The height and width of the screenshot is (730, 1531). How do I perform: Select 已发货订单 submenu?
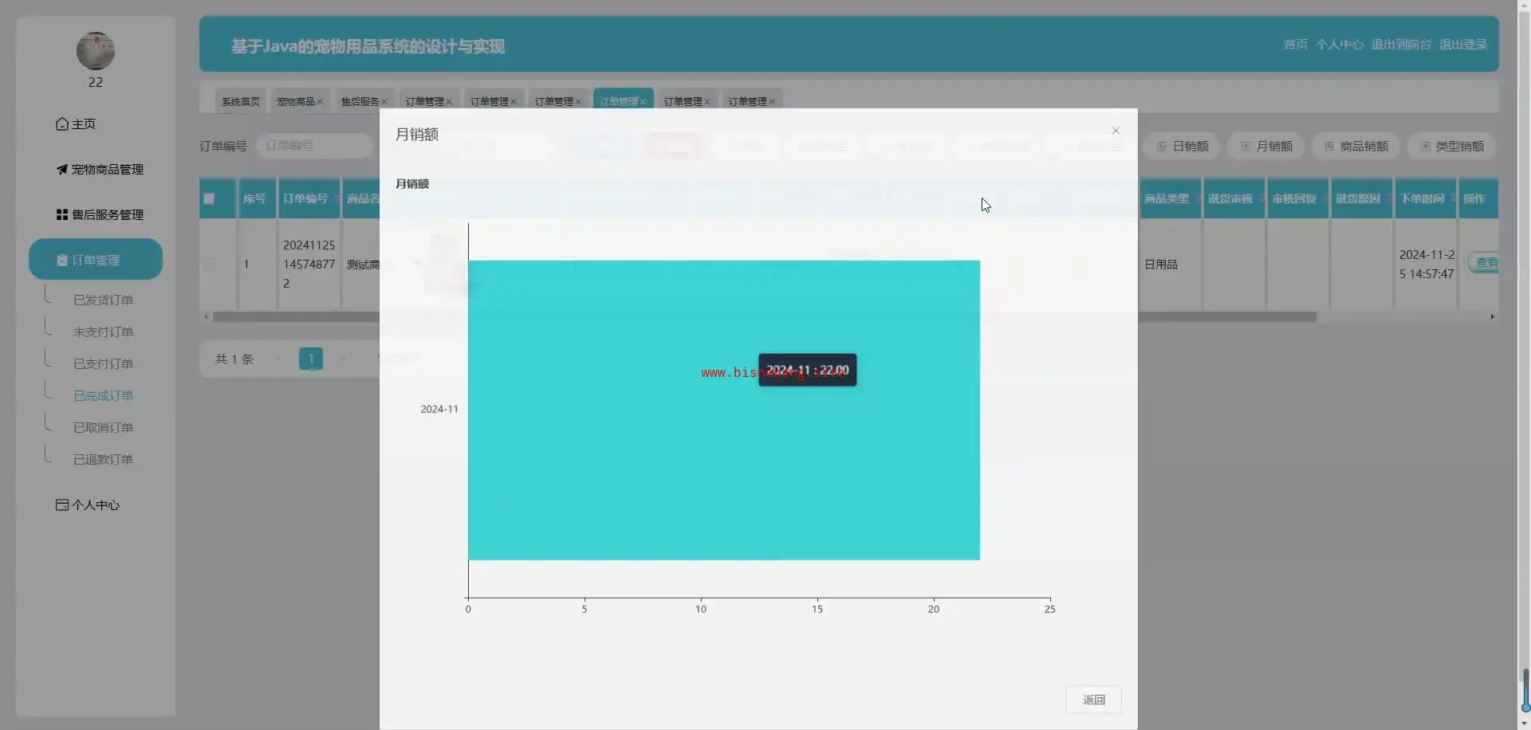click(x=103, y=300)
